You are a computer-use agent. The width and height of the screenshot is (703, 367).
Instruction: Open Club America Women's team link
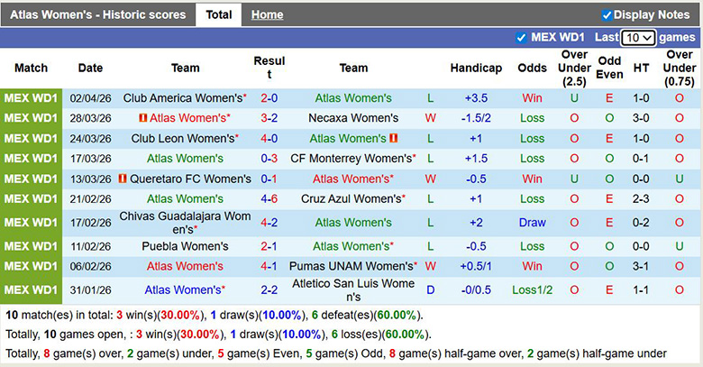pyautogui.click(x=183, y=97)
